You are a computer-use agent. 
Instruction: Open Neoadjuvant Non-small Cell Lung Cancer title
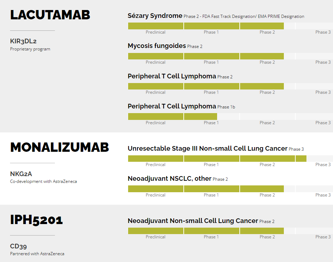coord(193,221)
